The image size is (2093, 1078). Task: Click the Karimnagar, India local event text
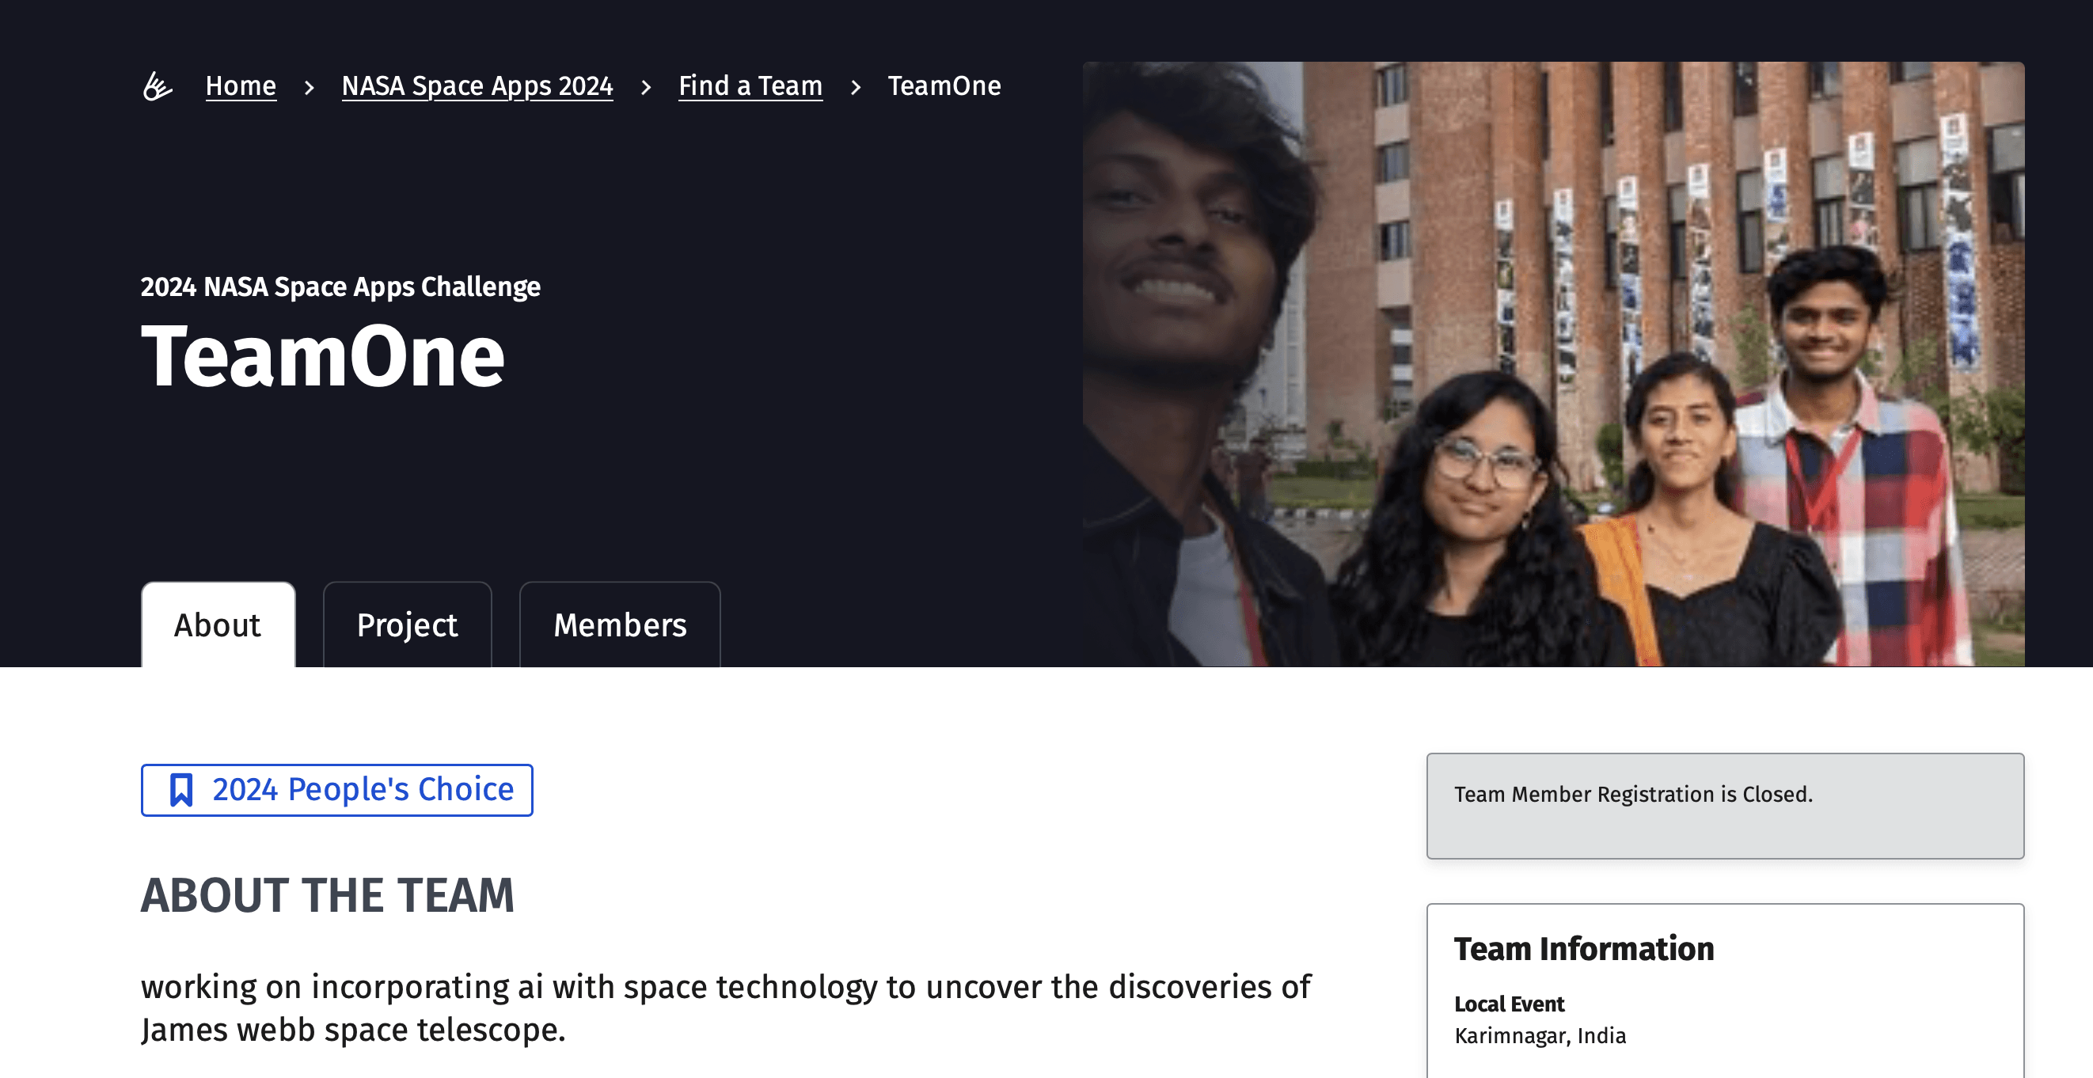(x=1540, y=1036)
